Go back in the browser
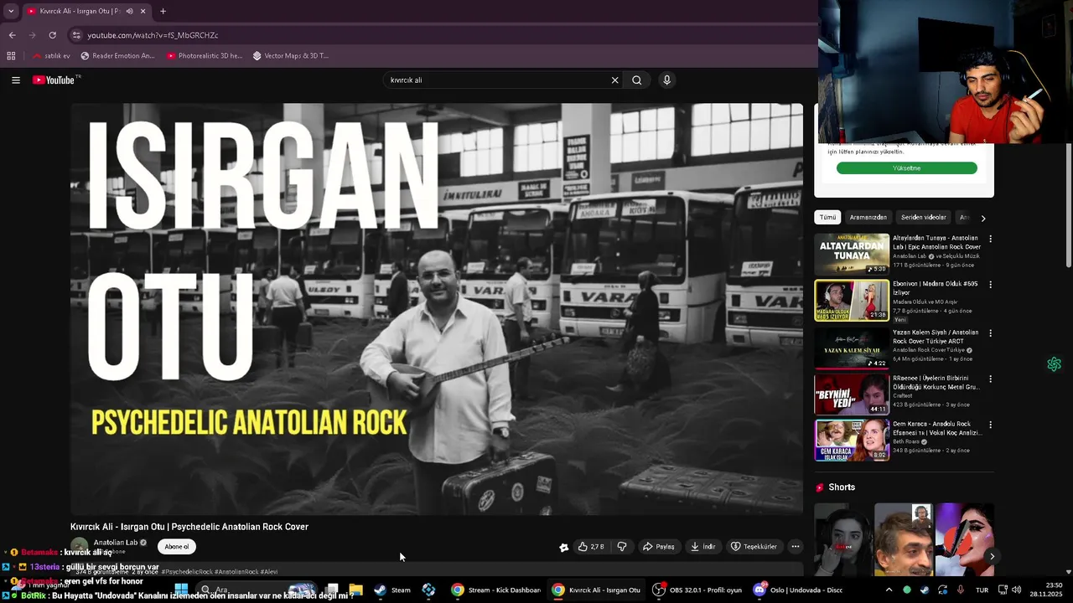The image size is (1073, 603). (x=12, y=35)
